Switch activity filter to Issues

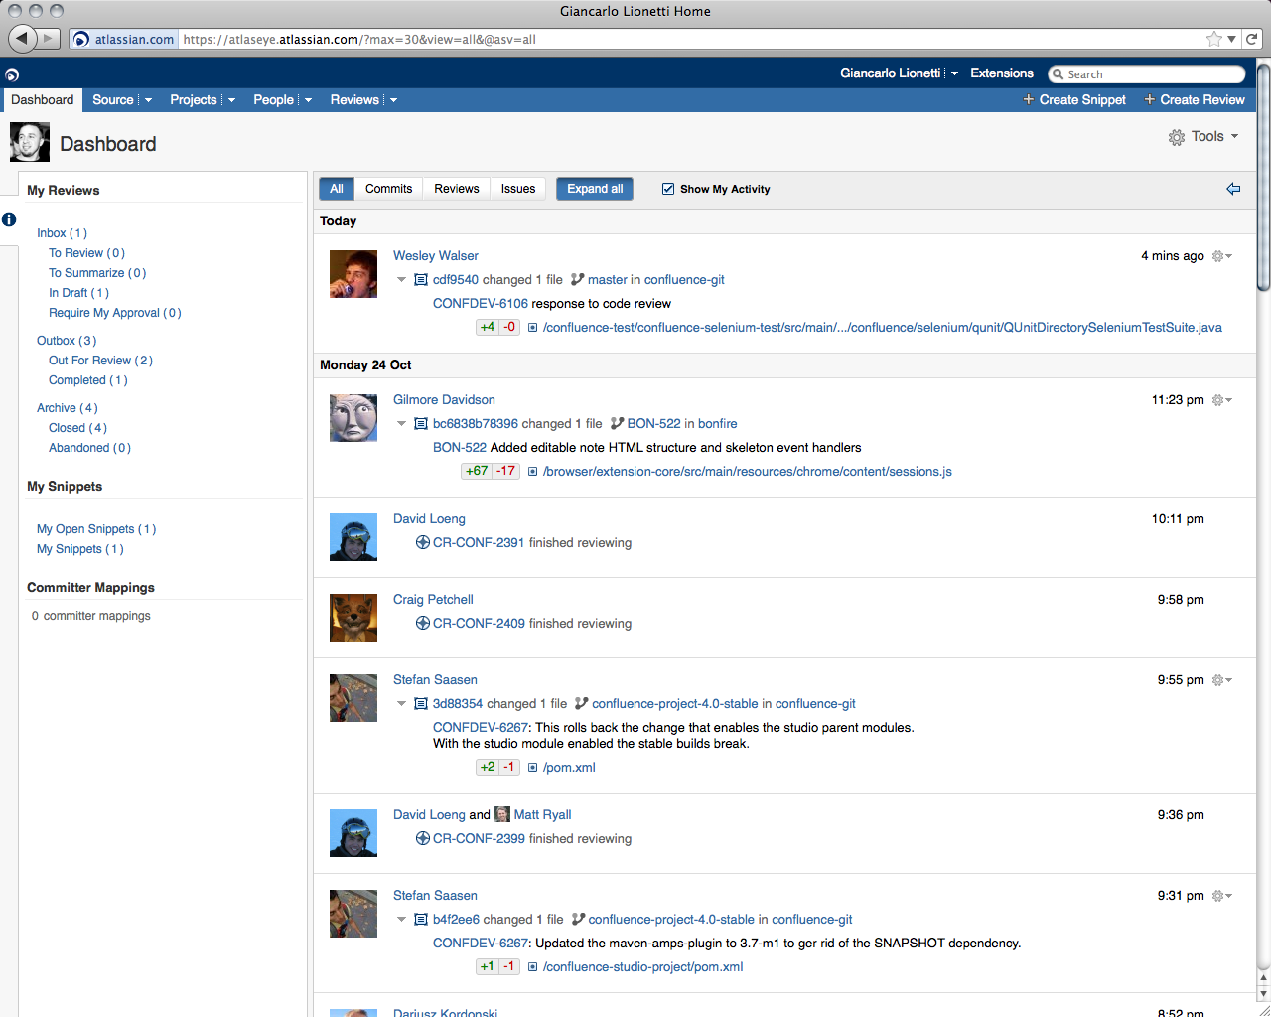click(x=518, y=189)
